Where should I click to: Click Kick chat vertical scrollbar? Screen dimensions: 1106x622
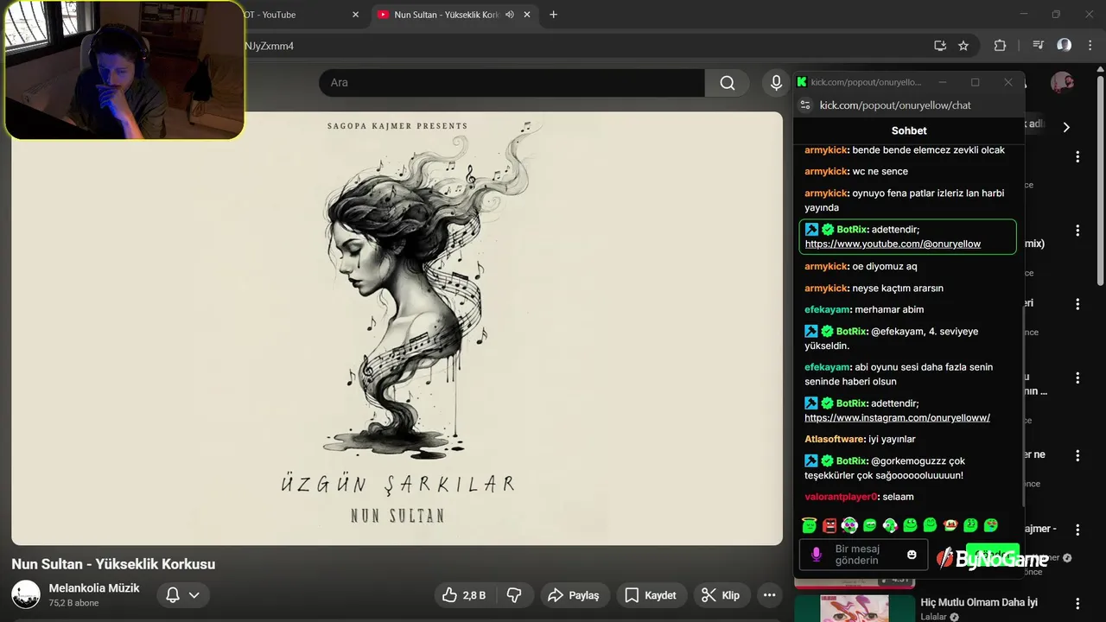pos(1023,406)
